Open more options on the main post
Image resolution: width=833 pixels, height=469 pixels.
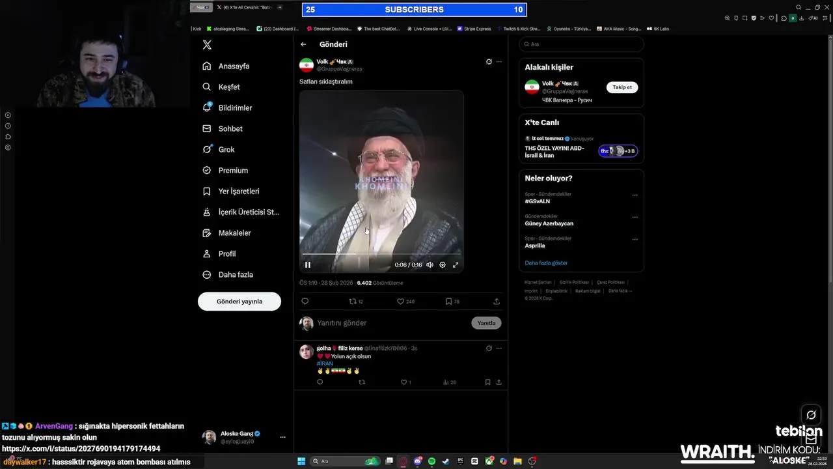coord(499,62)
